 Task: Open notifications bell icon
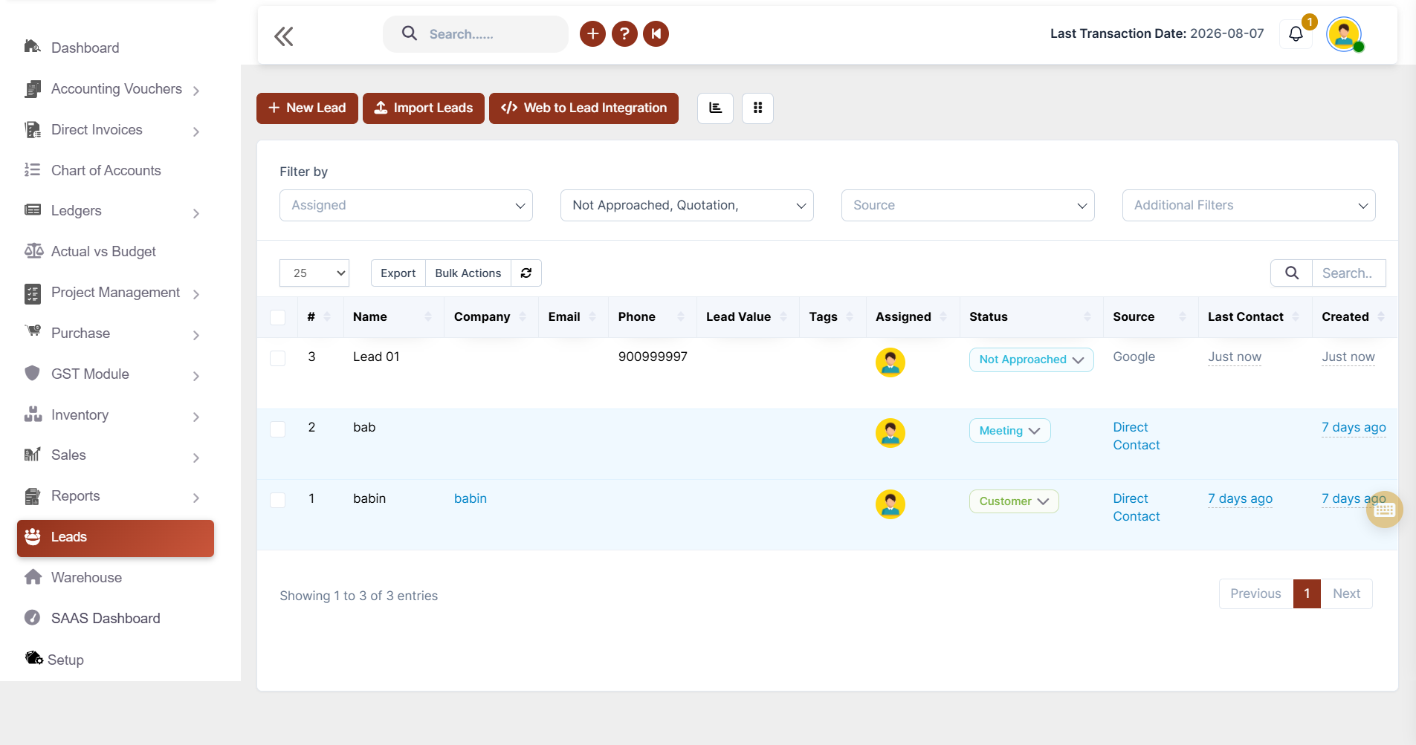(1296, 34)
